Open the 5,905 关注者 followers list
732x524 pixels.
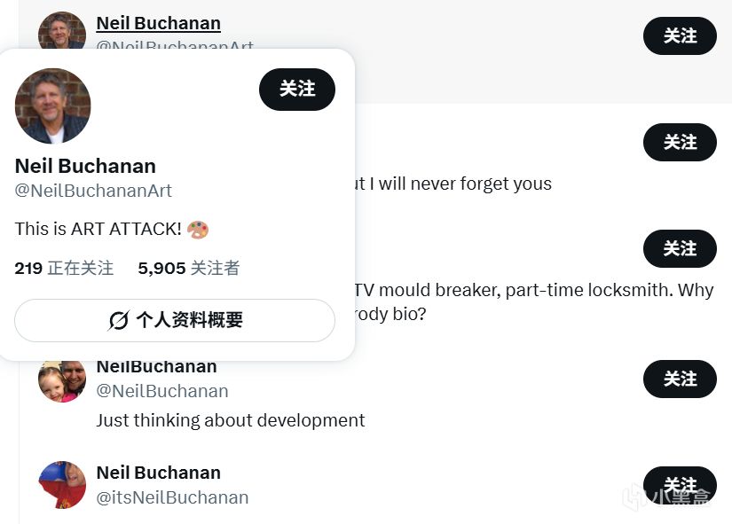click(x=188, y=268)
